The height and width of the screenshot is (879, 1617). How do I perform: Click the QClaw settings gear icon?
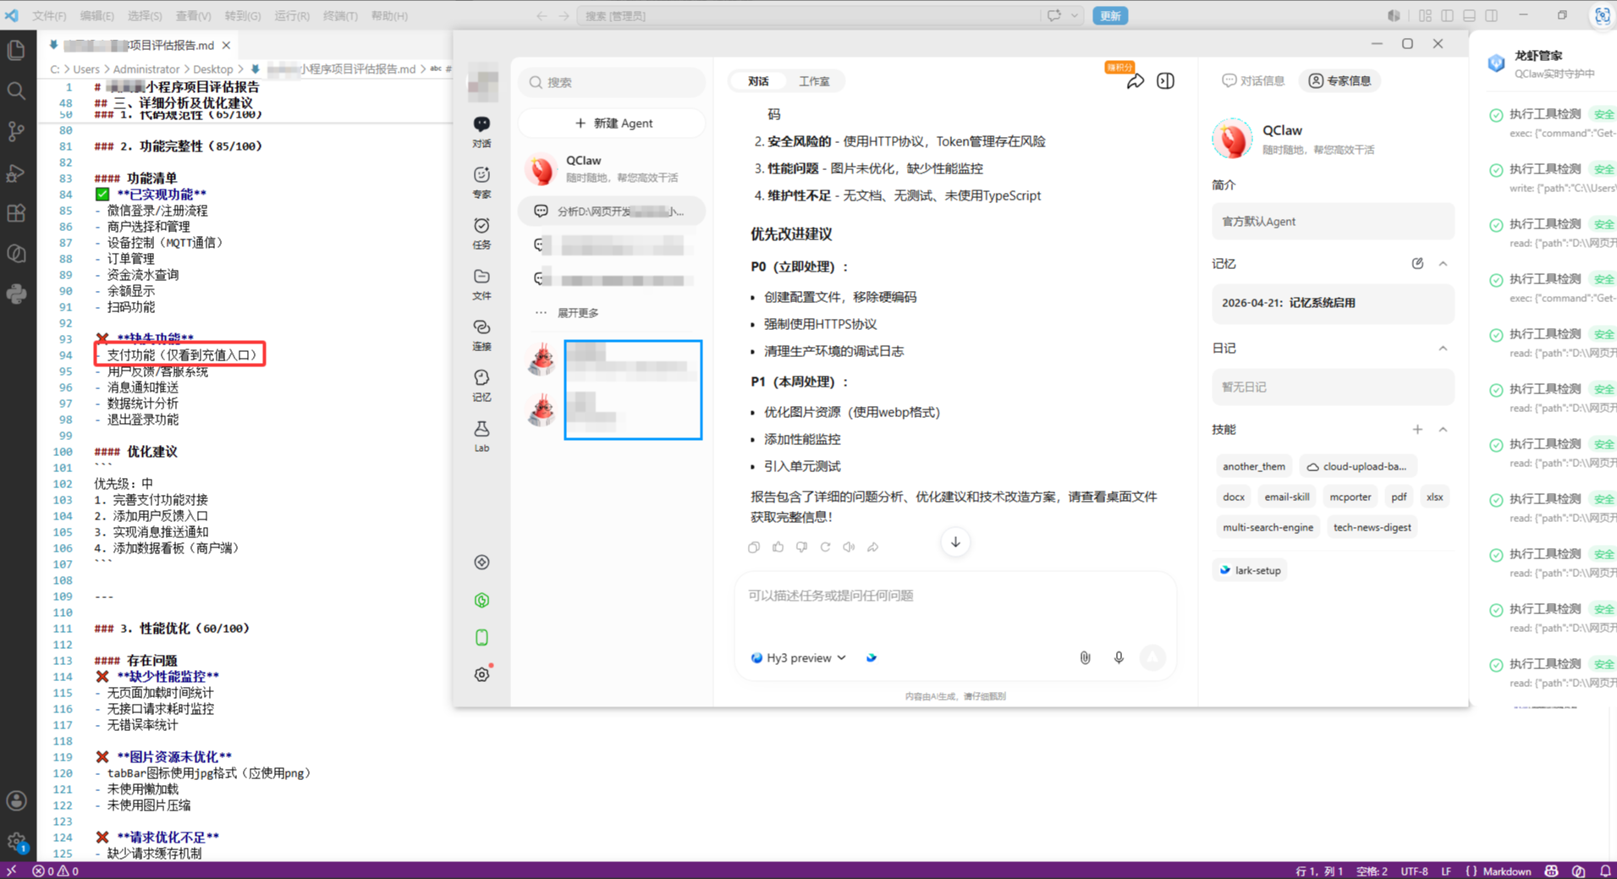(x=482, y=674)
